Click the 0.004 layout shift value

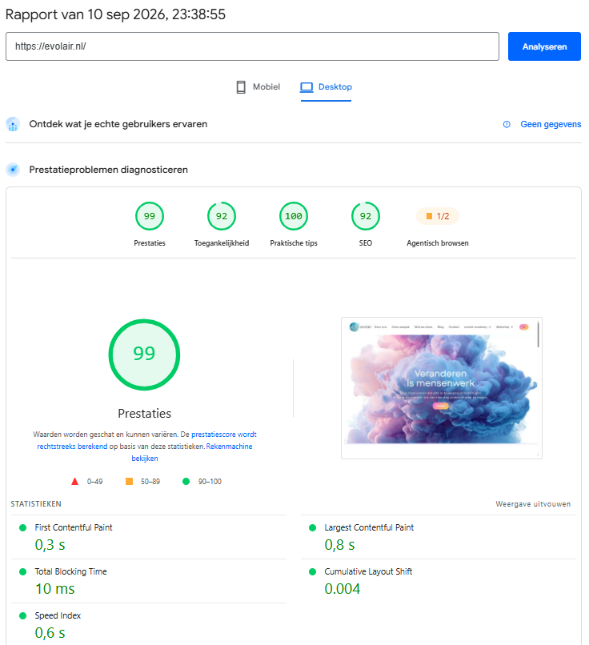pos(343,589)
